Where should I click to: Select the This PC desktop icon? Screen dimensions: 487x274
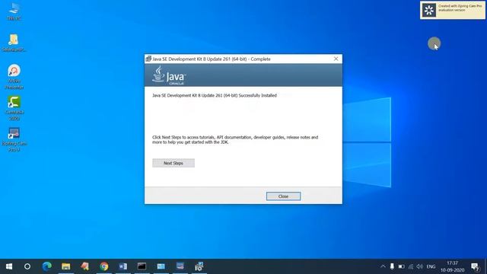click(x=14, y=12)
